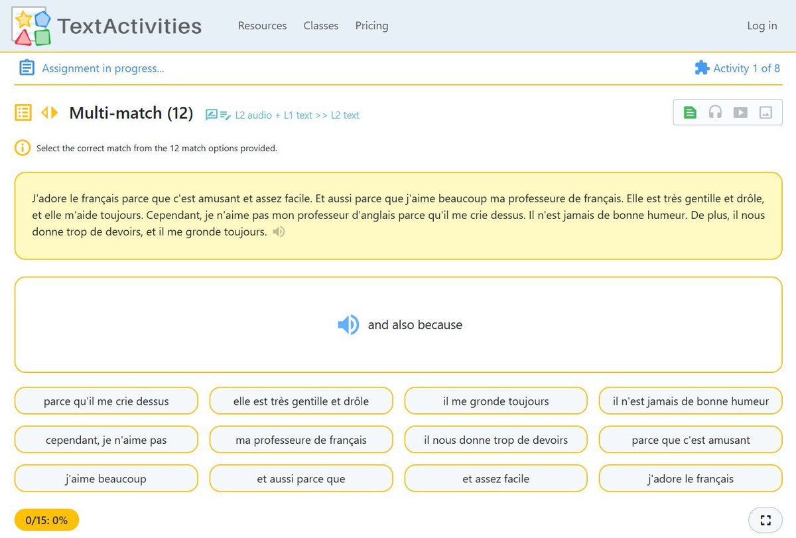Screen dimensions: 796x538
Task: Open the Classes menu
Action: [x=320, y=25]
